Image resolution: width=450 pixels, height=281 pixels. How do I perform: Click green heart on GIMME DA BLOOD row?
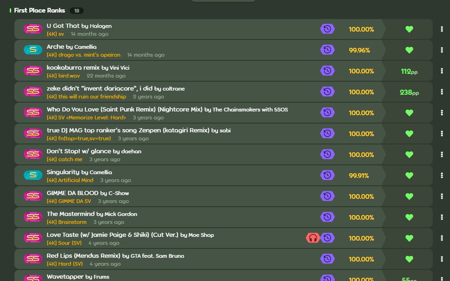pyautogui.click(x=409, y=196)
